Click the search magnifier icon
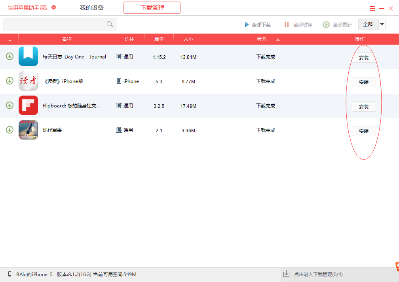The width and height of the screenshot is (399, 282). pyautogui.click(x=110, y=24)
